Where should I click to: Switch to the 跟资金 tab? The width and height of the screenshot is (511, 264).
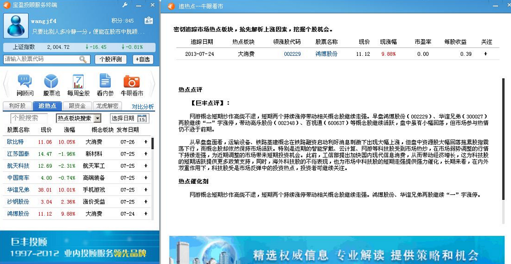77,106
